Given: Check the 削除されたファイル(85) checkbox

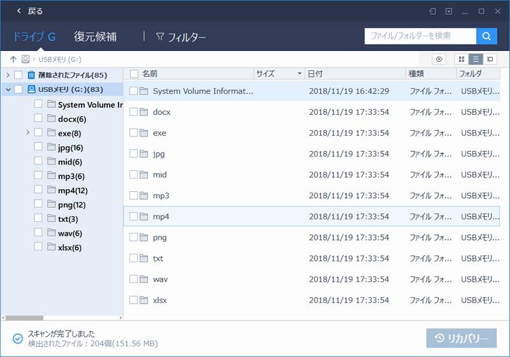Looking at the screenshot, I should point(18,75).
